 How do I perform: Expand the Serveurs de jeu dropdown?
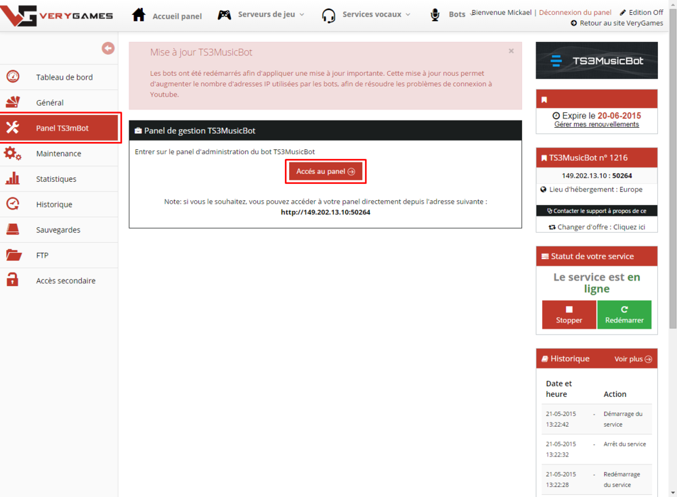click(261, 14)
